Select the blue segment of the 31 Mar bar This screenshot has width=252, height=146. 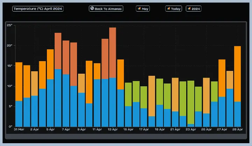click(19, 114)
